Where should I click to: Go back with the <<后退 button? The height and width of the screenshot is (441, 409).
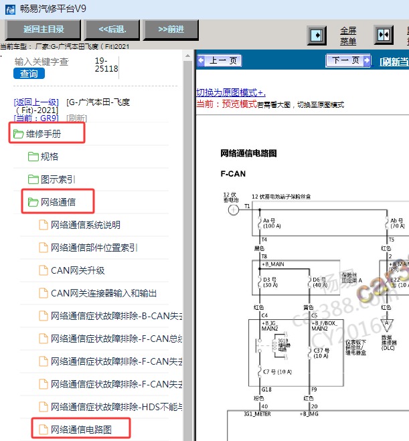click(x=112, y=29)
